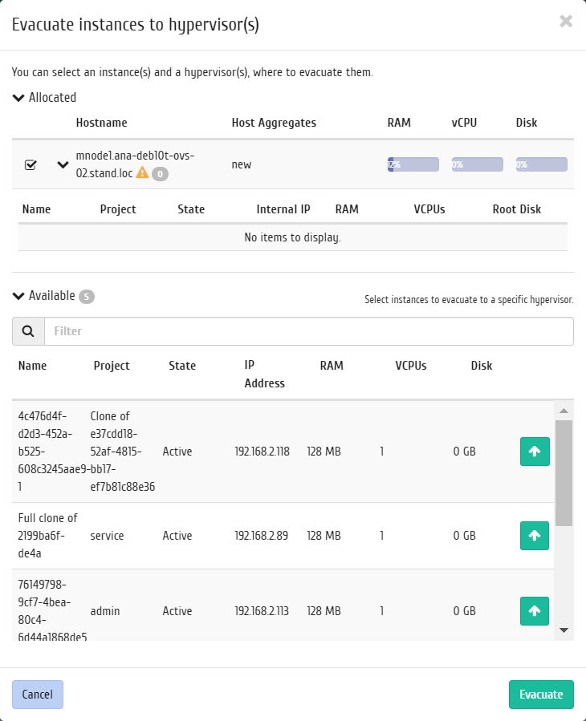This screenshot has height=721, width=586.
Task: Click the Cancel button
Action: point(38,695)
